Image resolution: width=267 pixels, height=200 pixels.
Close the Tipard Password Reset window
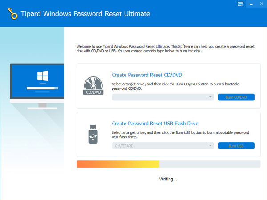pyautogui.click(x=262, y=4)
